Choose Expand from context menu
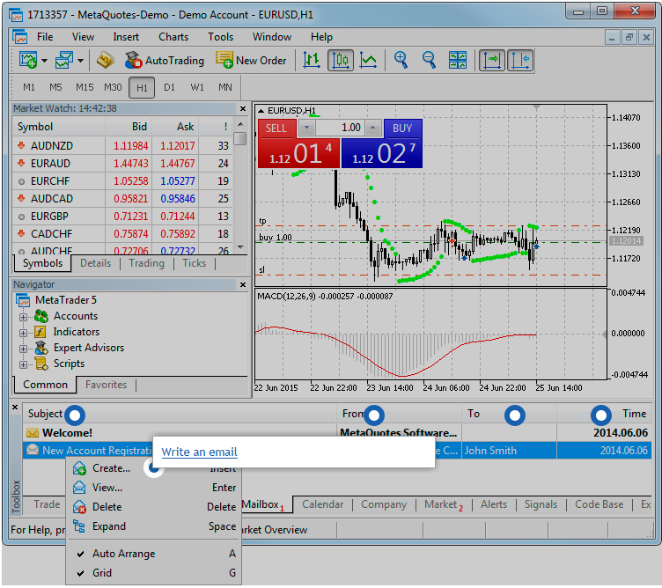 coord(154,526)
